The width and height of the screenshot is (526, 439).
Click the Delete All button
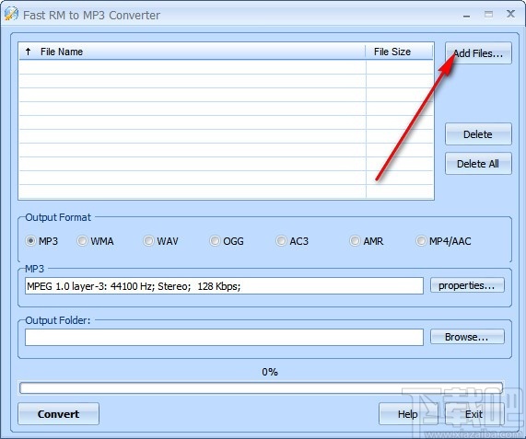pos(478,164)
